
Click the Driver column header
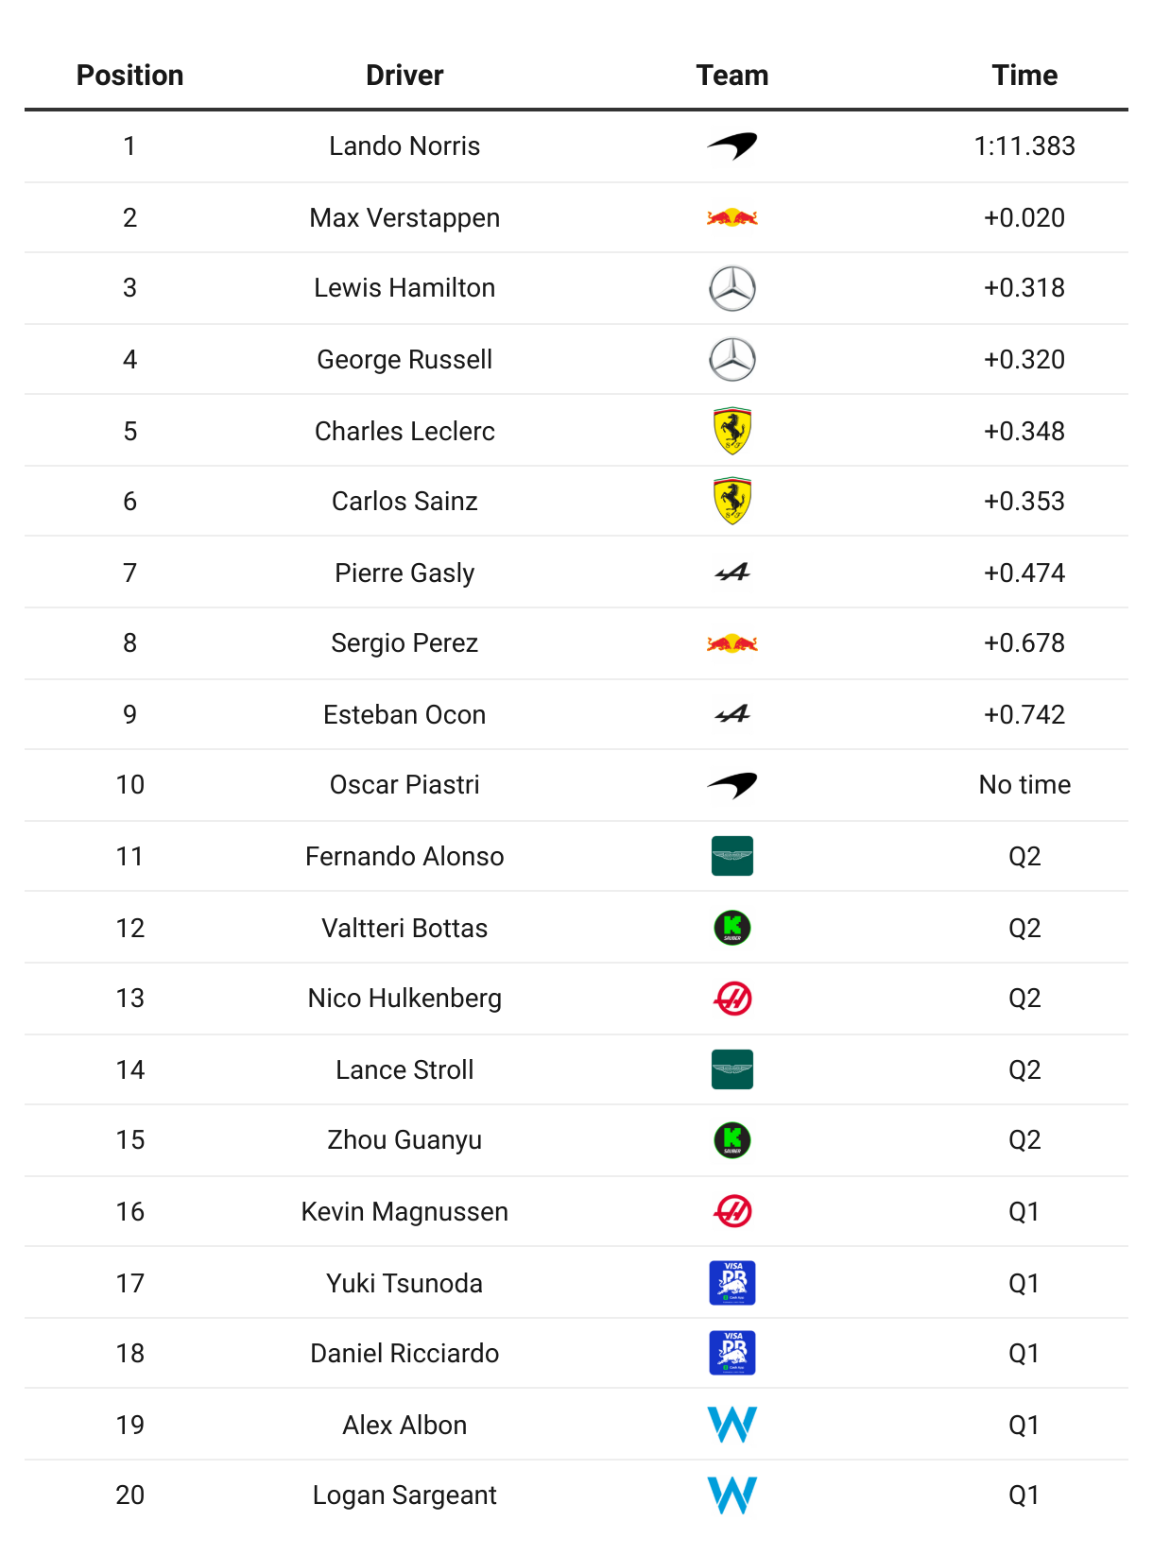(x=404, y=76)
